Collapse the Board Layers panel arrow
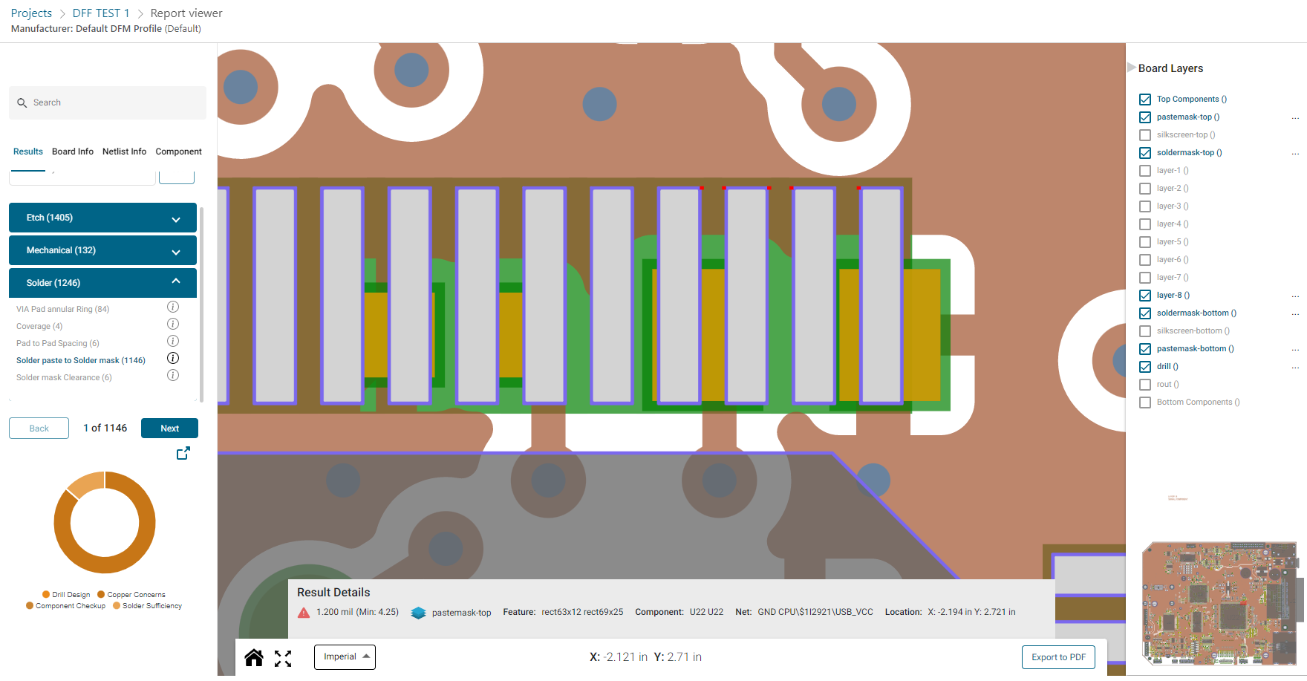Image resolution: width=1307 pixels, height=681 pixels. click(x=1131, y=68)
